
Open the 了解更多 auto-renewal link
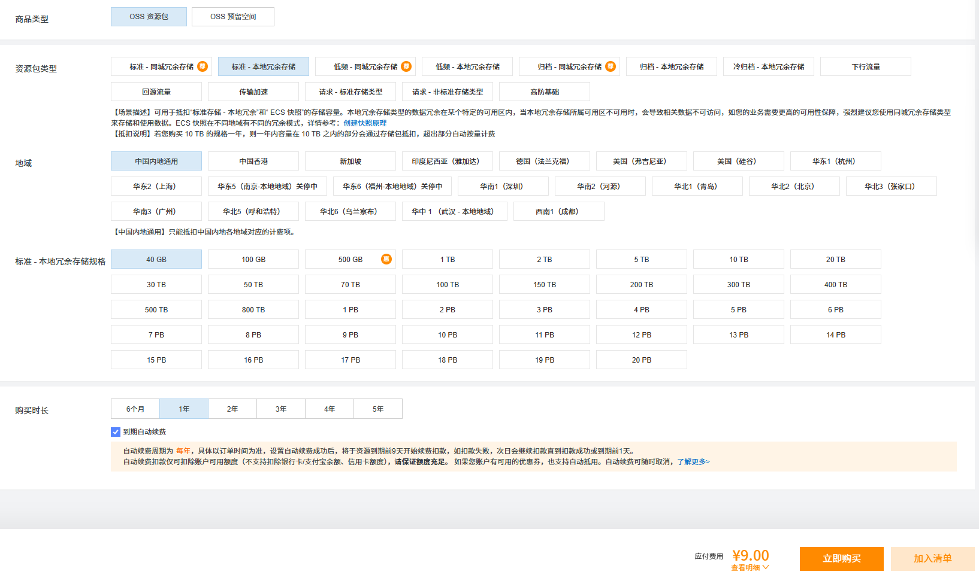tap(693, 462)
